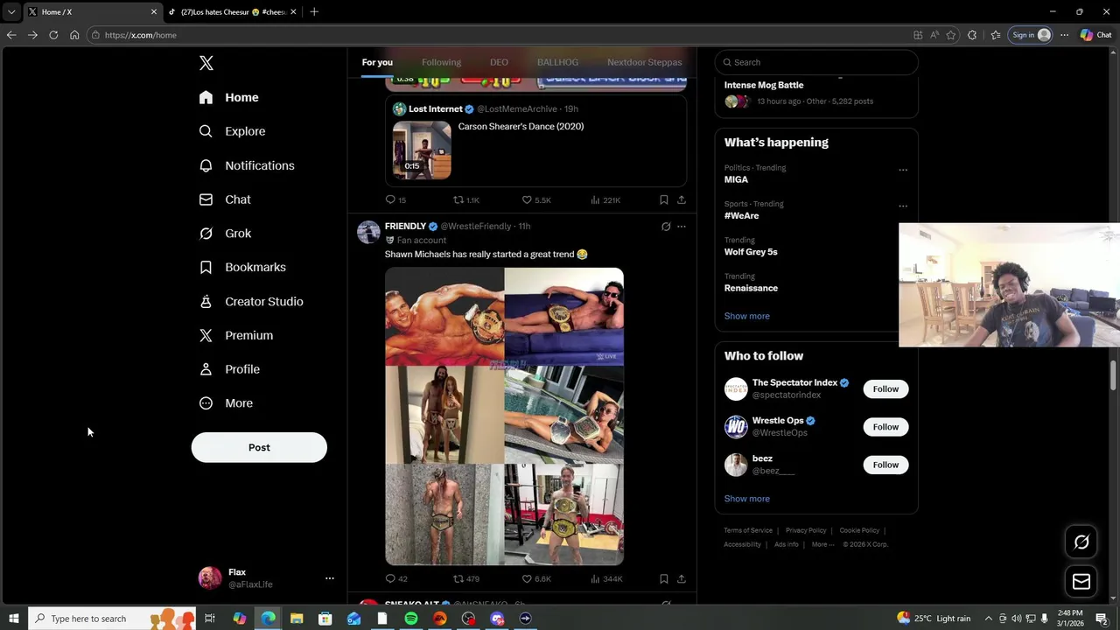The image size is (1120, 630).
Task: Open new browser tab
Action: [x=314, y=11]
